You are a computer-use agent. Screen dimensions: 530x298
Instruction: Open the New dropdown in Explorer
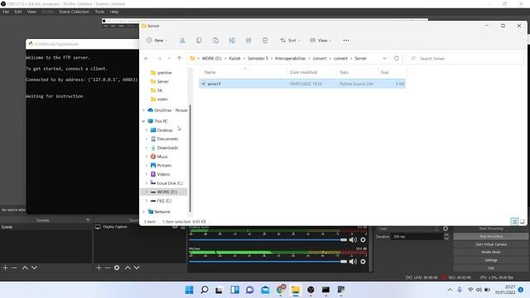(157, 41)
